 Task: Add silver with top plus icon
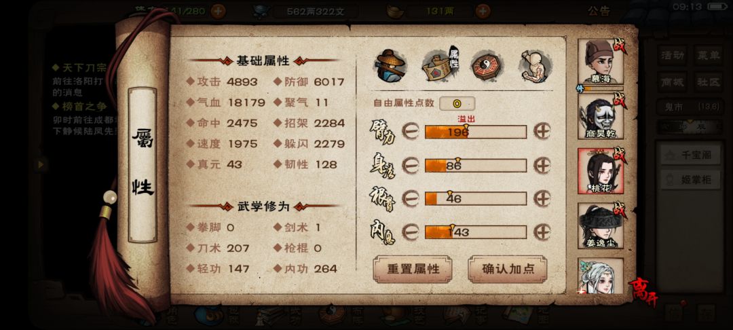483,11
